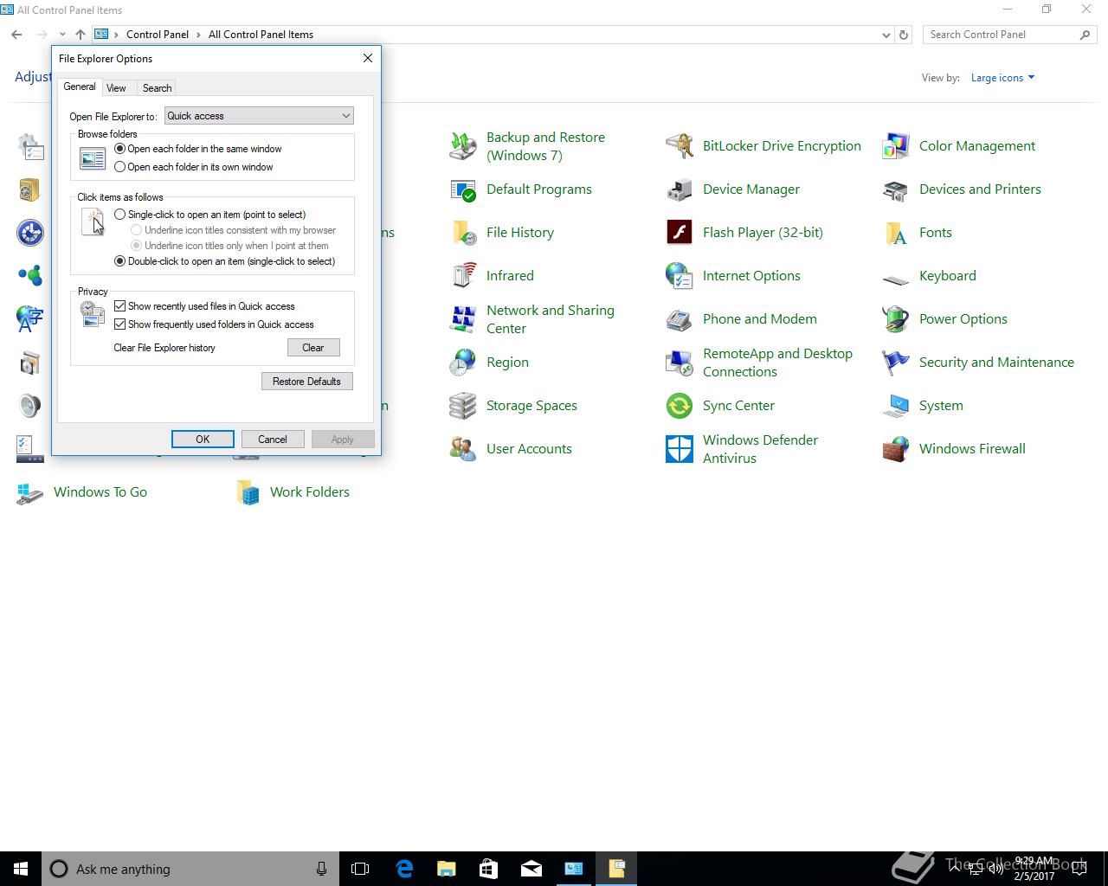Open the recent locations dropdown arrow
The image size is (1108, 886).
pyautogui.click(x=62, y=35)
